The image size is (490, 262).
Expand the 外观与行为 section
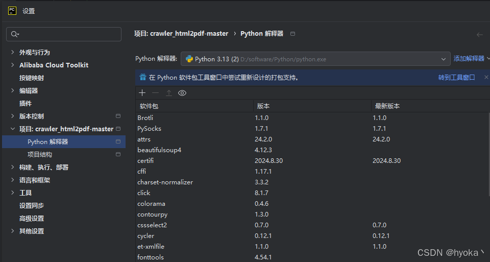point(12,52)
